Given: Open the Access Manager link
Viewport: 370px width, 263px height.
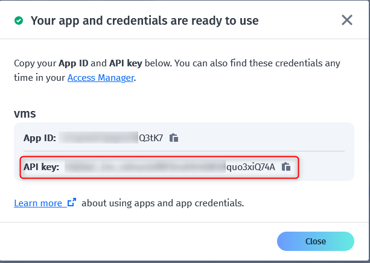Looking at the screenshot, I should point(101,78).
